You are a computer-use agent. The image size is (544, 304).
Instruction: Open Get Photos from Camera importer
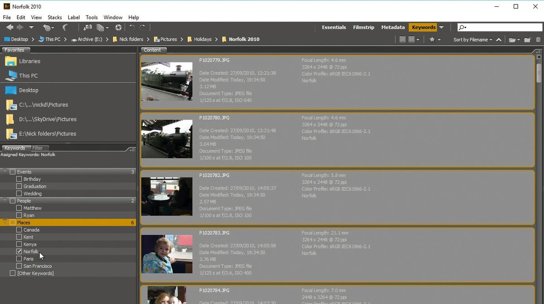pyautogui.click(x=87, y=27)
